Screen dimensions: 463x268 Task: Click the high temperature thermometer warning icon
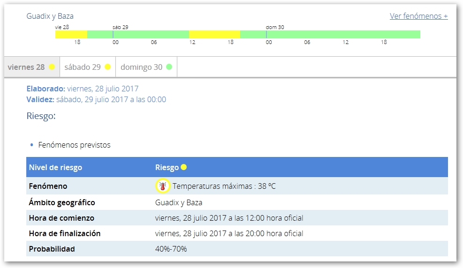coord(162,186)
